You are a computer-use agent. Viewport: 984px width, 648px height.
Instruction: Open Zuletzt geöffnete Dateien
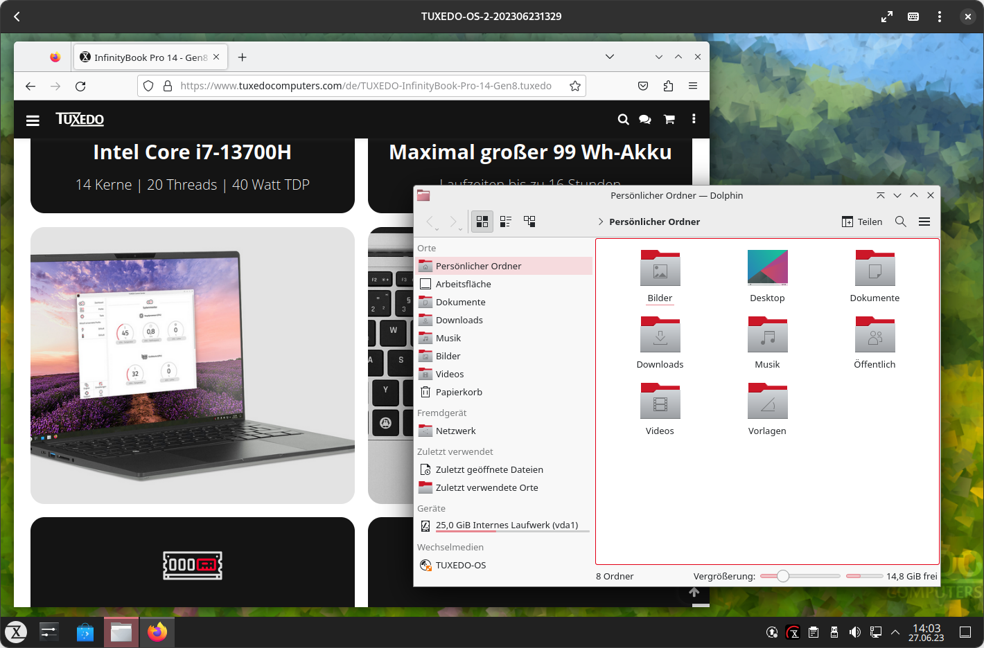point(504,469)
